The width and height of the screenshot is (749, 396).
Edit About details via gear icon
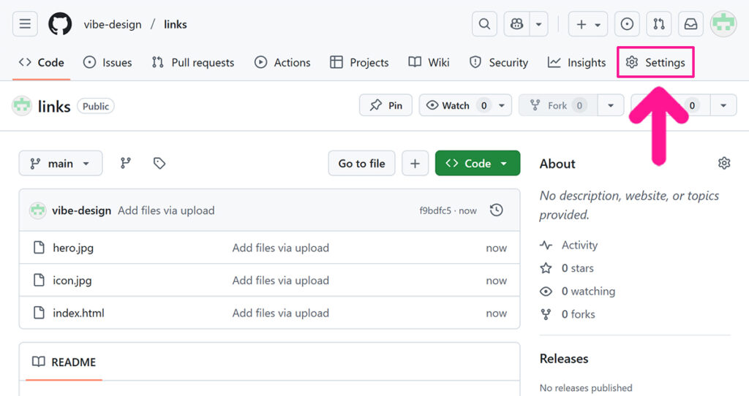(724, 164)
